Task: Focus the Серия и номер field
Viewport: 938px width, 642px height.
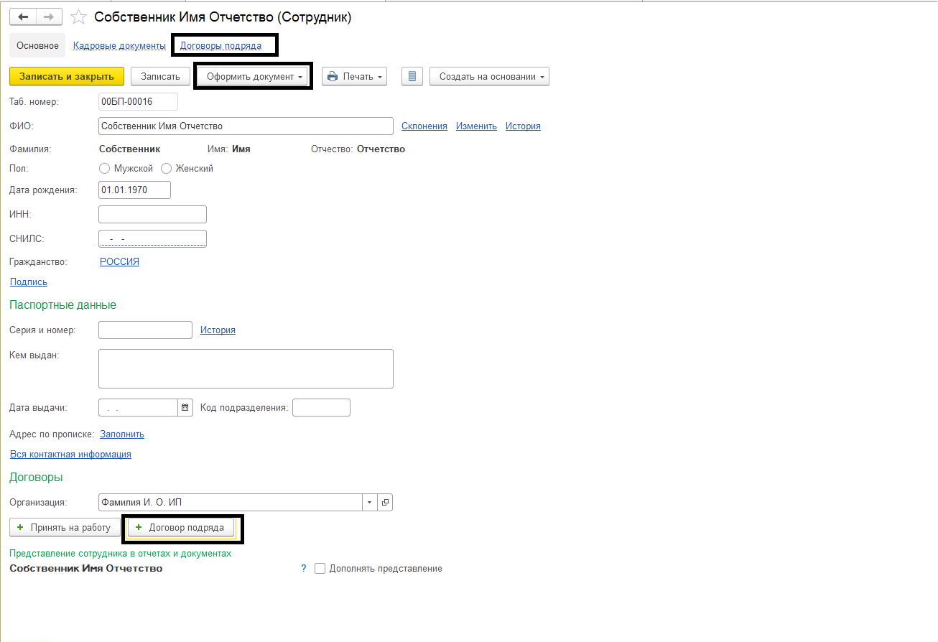Action: click(145, 330)
